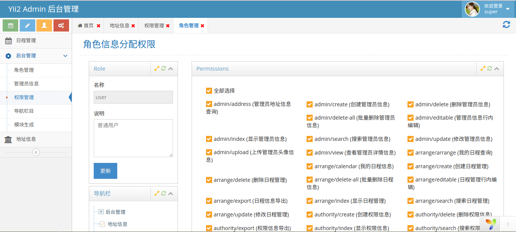Screen dimensions: 516x232
Task: Click the 说明 textarea with 普通用户
Action: (x=133, y=138)
